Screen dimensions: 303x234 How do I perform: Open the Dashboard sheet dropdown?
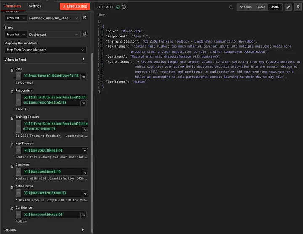point(54,35)
